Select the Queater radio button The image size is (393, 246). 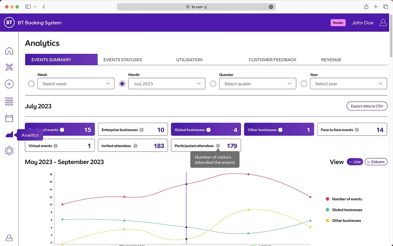213,84
